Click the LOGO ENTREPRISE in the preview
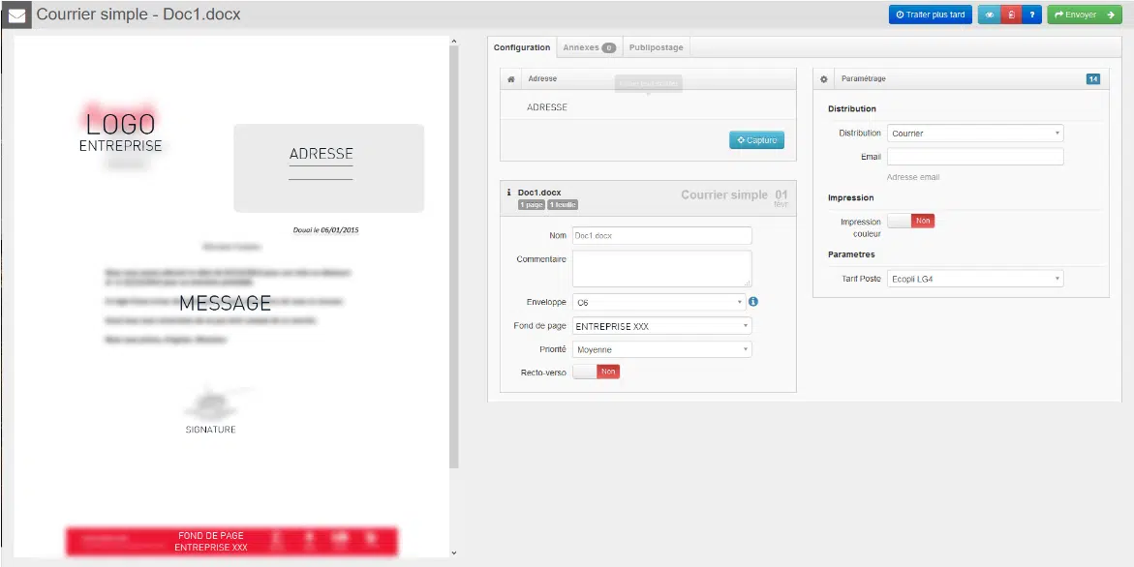This screenshot has width=1134, height=567. pos(120,133)
